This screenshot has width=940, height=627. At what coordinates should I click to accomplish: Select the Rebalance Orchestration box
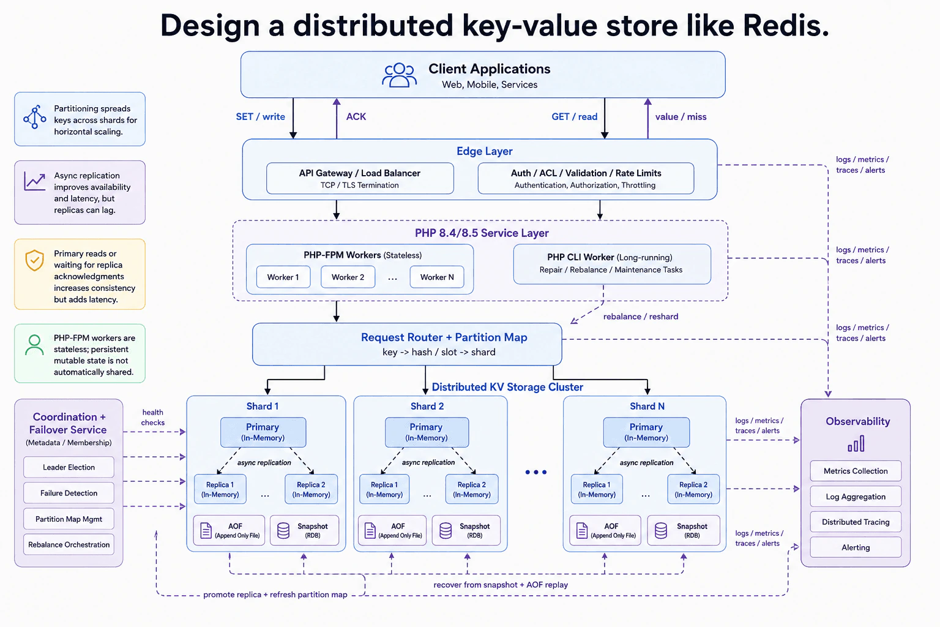click(x=69, y=544)
